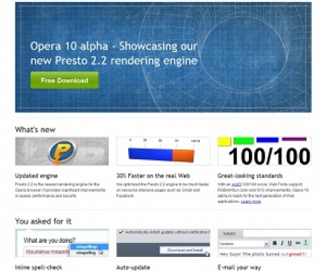Click the purple color bar
Screen dimensions: 326x271
294,139
